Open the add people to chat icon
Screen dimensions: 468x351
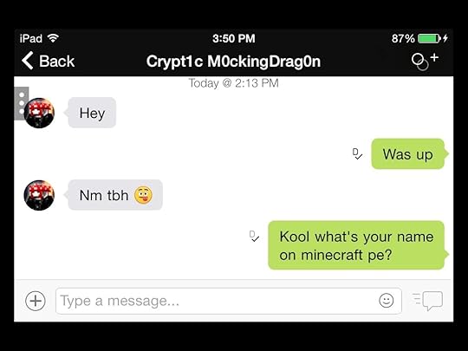click(425, 62)
